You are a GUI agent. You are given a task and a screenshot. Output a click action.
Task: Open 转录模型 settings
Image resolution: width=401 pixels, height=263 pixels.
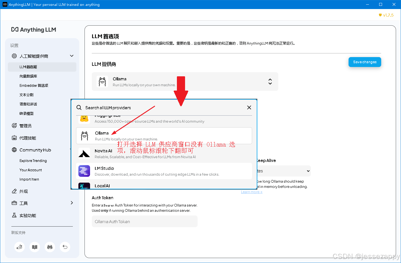click(x=27, y=113)
